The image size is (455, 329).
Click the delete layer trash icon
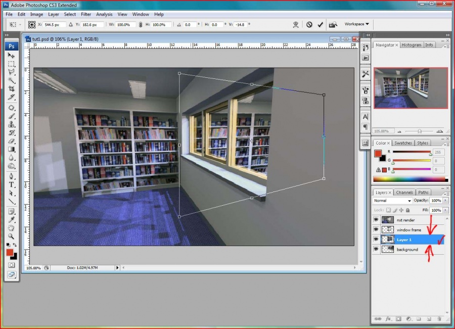pyautogui.click(x=439, y=319)
